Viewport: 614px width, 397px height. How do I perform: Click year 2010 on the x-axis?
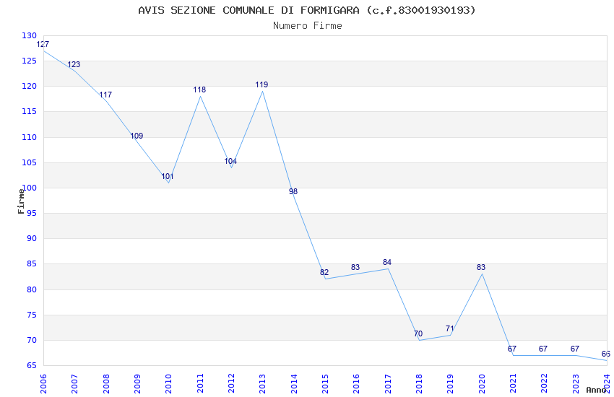pyautogui.click(x=169, y=384)
